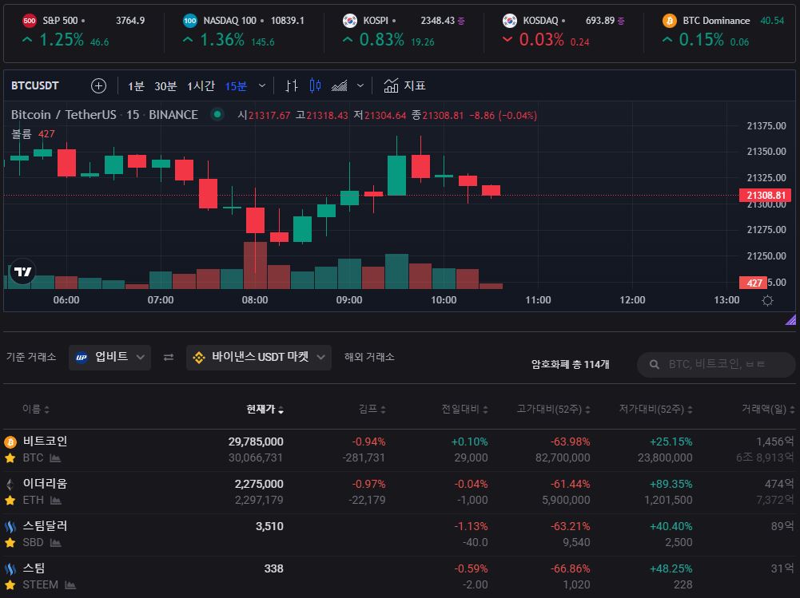Select the candlestick chart style icon
This screenshot has height=598, width=800.
pyautogui.click(x=316, y=85)
